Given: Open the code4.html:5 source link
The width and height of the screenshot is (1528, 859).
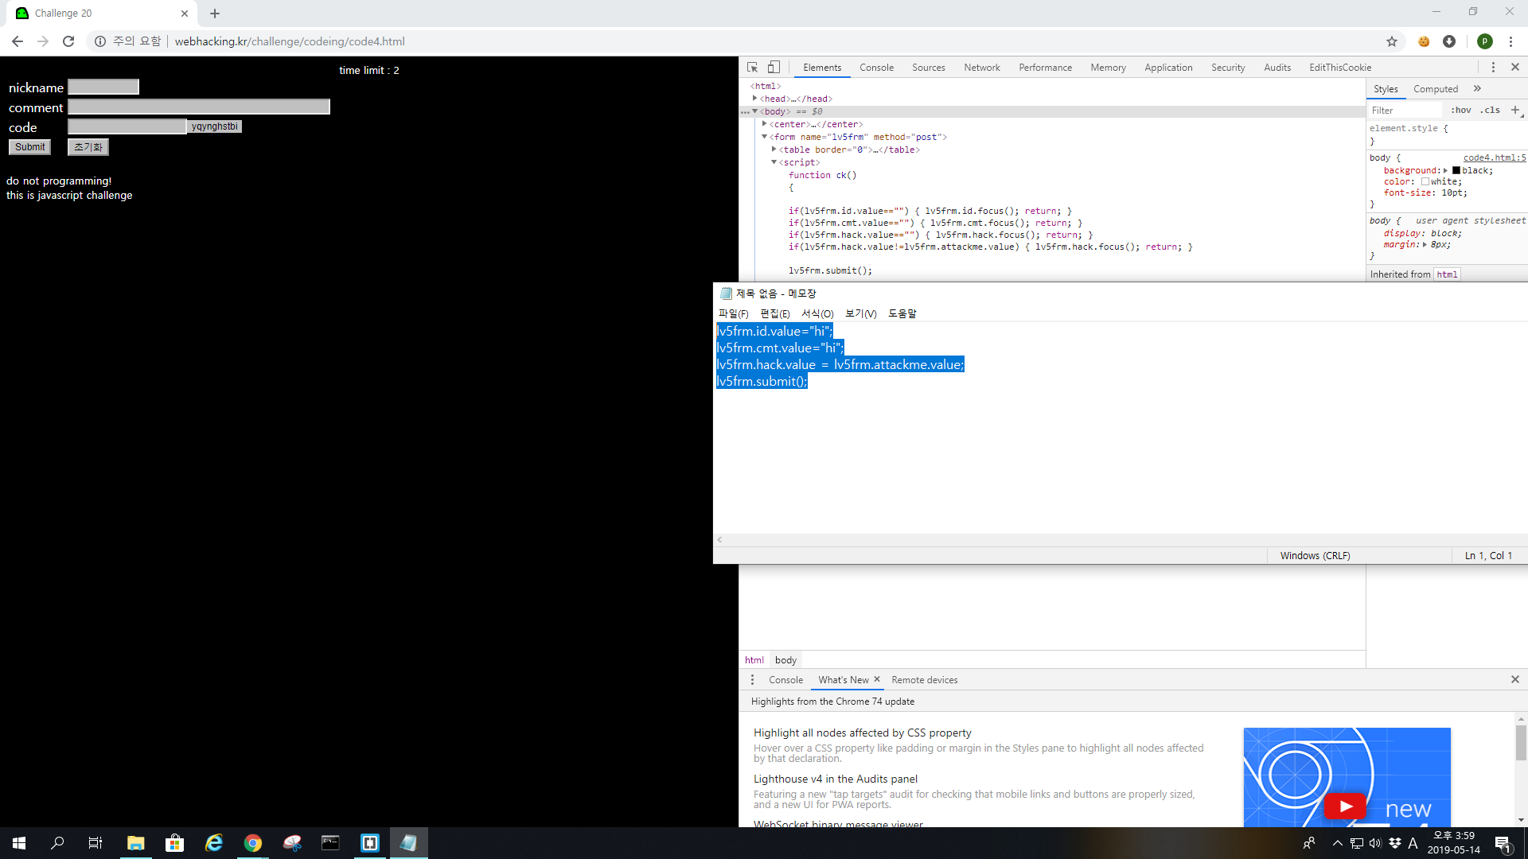Looking at the screenshot, I should coord(1494,157).
